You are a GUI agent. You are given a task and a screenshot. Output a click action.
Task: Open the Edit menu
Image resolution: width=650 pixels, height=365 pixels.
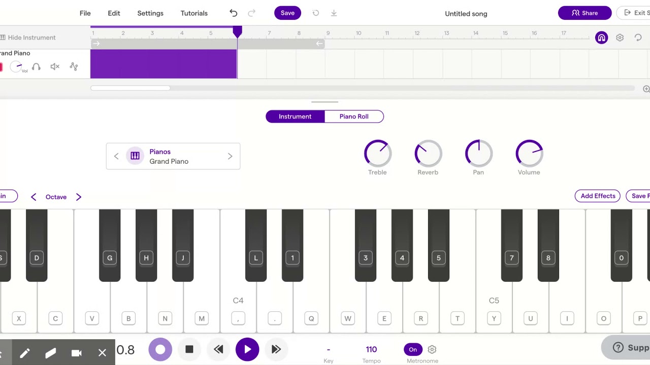(114, 13)
